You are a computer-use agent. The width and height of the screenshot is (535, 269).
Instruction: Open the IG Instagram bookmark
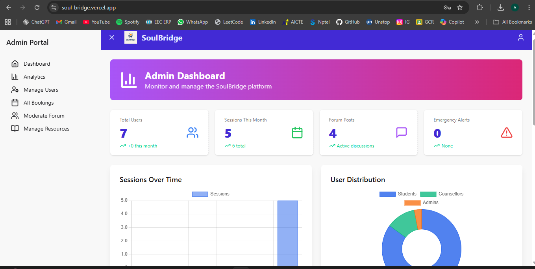point(403,22)
